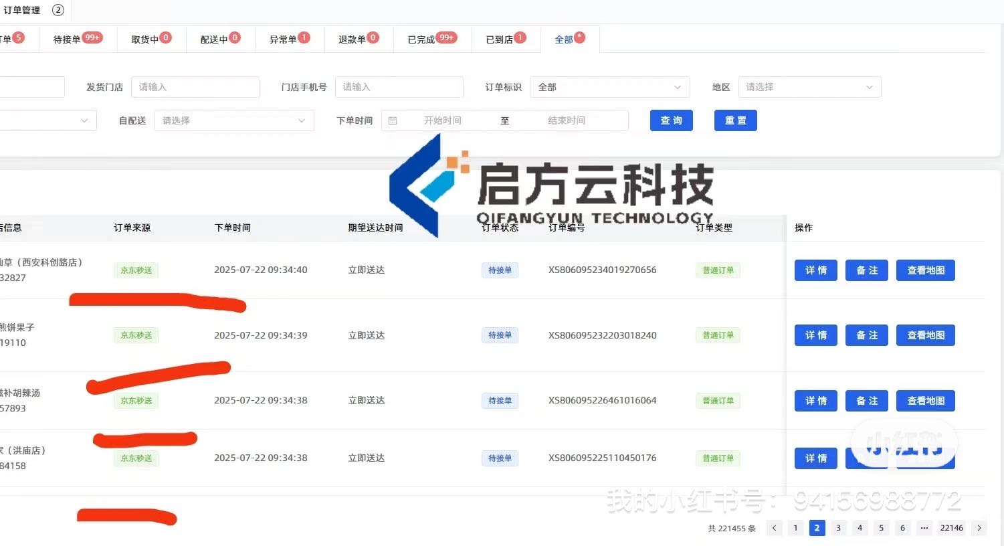The height and width of the screenshot is (546, 1004).
Task: Open 详情 for order XS806095234019270656
Action: click(816, 270)
